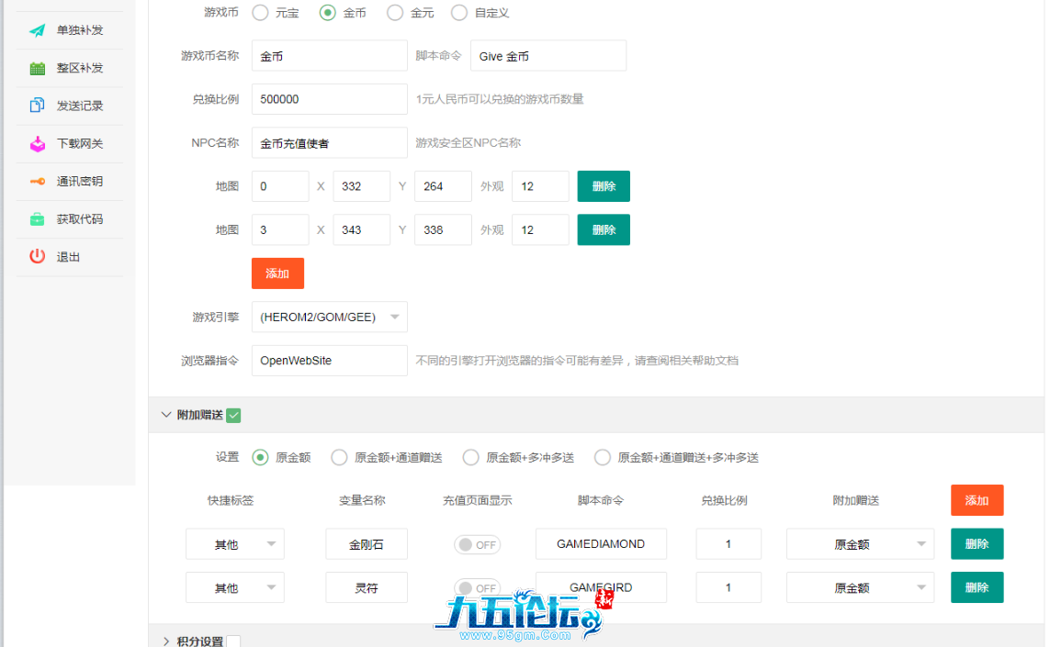Open the 附加赠送 dropdown in the 金刚石 row
Viewport: 1050px width, 647px height.
tap(859, 544)
